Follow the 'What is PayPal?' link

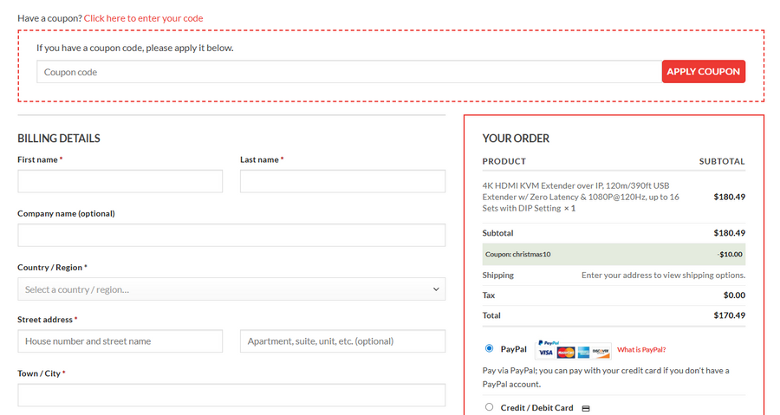[641, 350]
